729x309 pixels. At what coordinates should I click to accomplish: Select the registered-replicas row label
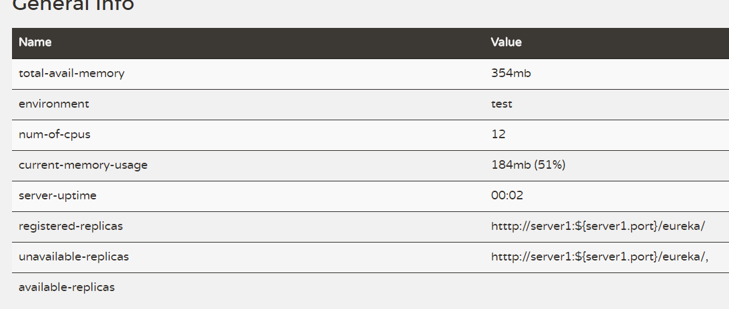pyautogui.click(x=71, y=227)
